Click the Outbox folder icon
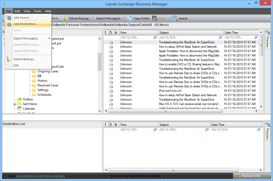273x181 pixels. click(x=19, y=99)
